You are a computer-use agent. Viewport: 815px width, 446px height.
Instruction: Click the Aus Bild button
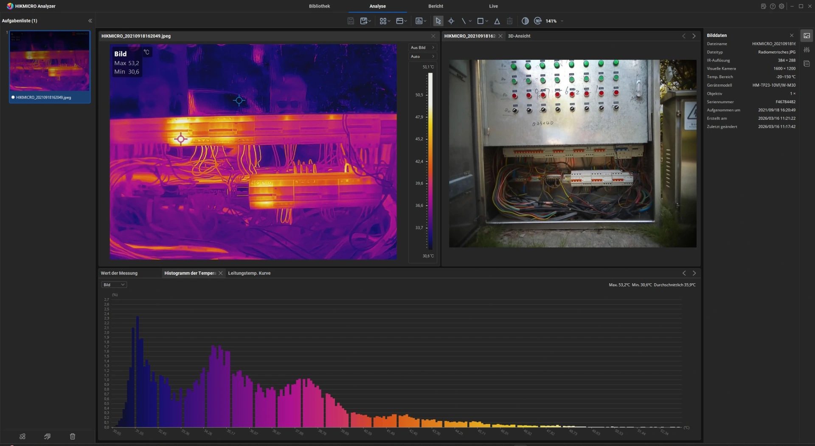[x=422, y=48]
